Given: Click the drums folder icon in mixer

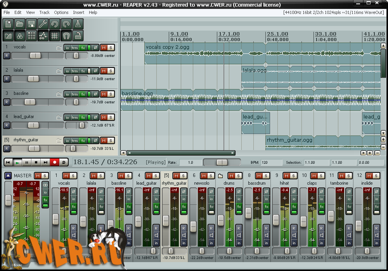Looking at the screenshot, I should click(220, 176).
